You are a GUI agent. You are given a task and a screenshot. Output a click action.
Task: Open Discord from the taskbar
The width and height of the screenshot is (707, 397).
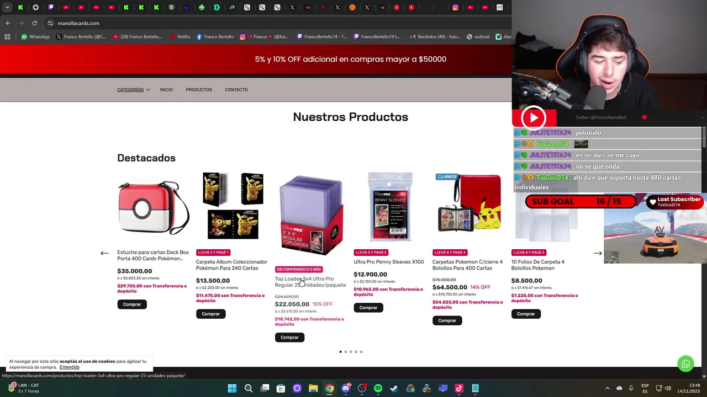pos(346,388)
